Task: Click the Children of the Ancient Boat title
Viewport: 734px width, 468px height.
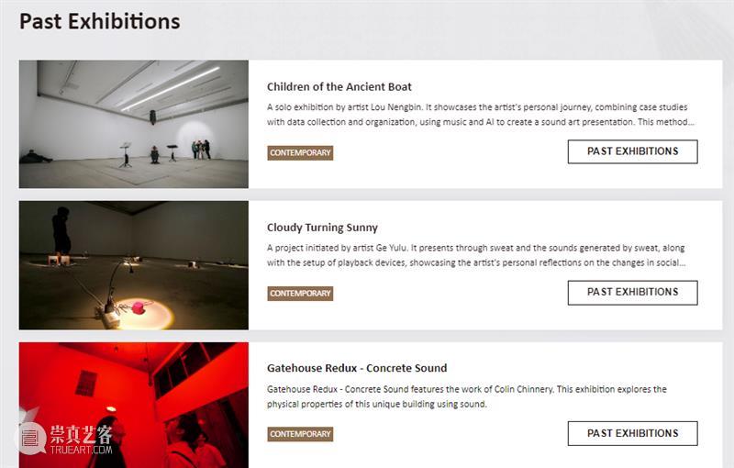Action: (x=339, y=87)
